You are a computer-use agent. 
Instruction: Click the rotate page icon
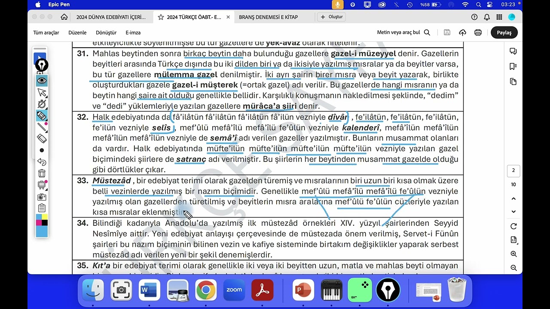coord(513,226)
